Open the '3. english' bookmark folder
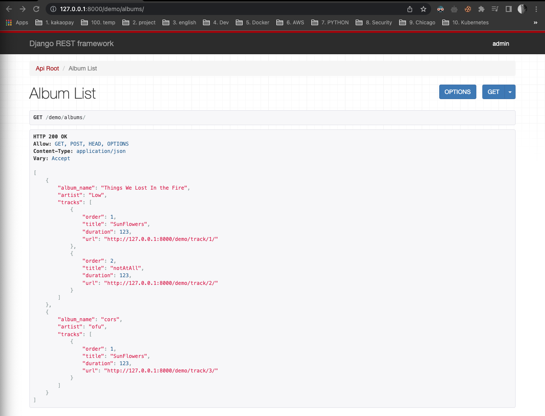This screenshot has width=545, height=416. click(180, 23)
